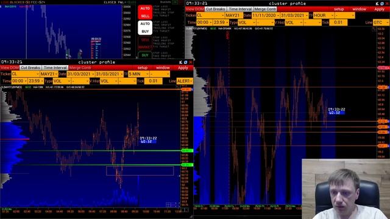Select lower green price line marker in 5 MIN chart
Screen dimensions: 390x219
click(187, 165)
